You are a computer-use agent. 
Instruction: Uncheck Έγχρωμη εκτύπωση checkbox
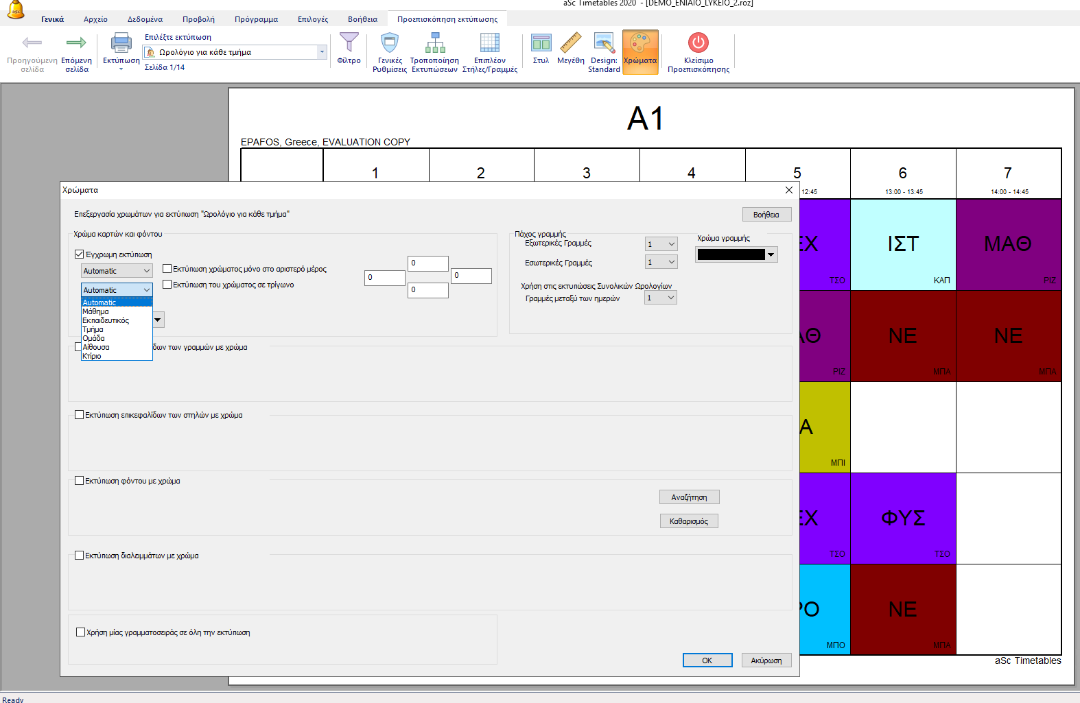[80, 254]
